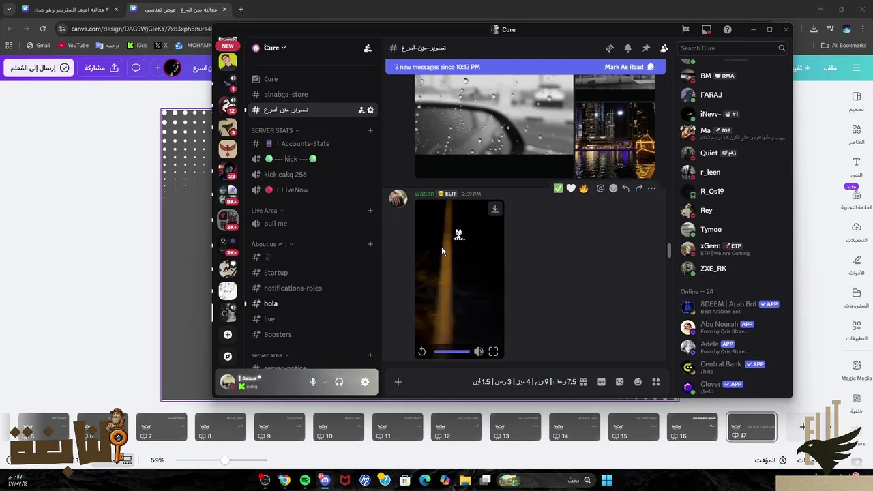Open more message options

point(652,188)
